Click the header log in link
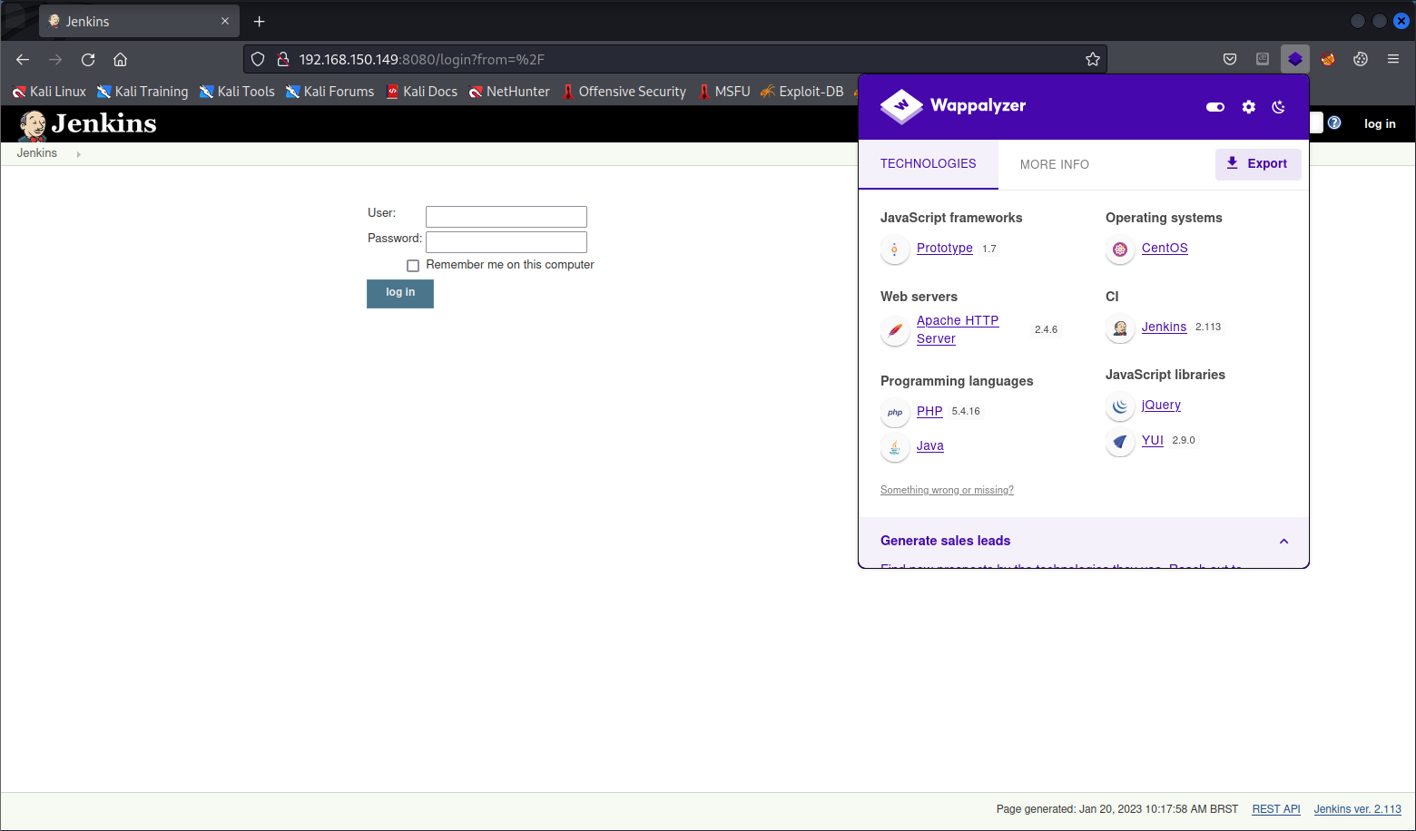The width and height of the screenshot is (1416, 831). tap(1380, 124)
